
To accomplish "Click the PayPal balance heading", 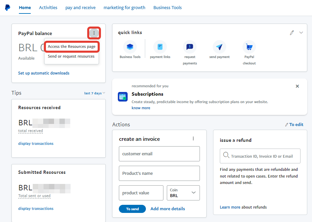I will point(35,33).
